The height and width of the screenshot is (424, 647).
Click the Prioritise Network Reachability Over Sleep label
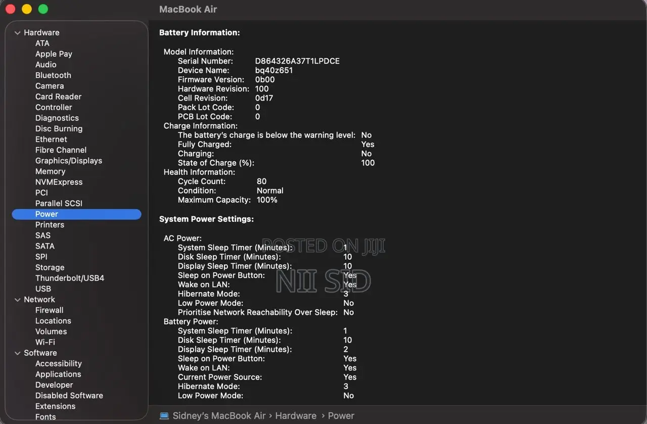(258, 312)
